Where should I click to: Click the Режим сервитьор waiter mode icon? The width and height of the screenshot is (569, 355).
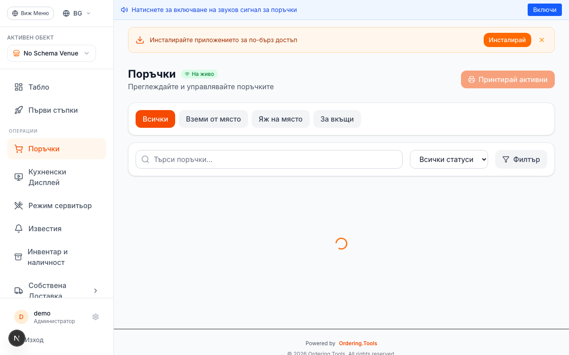(x=18, y=205)
